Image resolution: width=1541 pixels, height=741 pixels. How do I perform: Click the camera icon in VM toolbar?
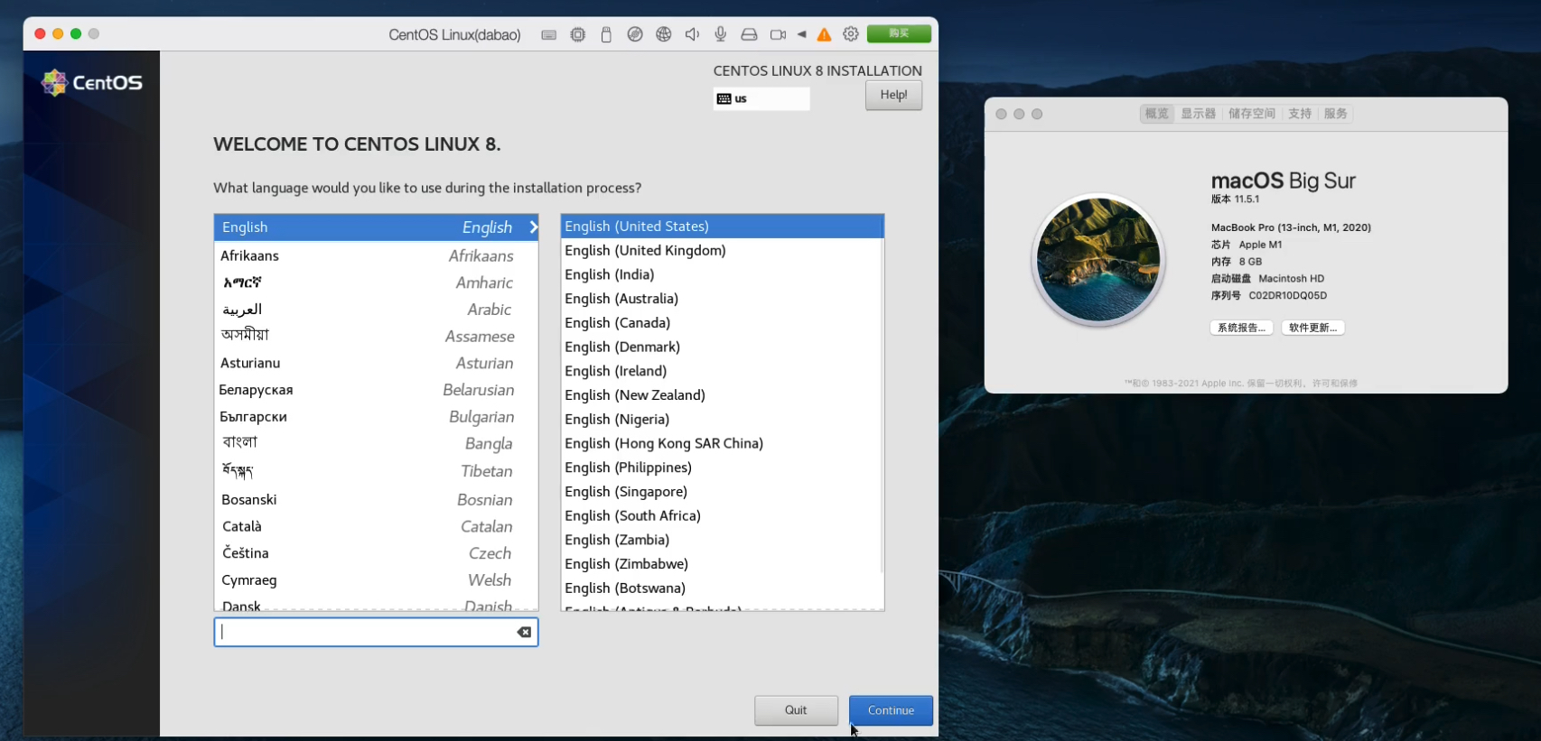tap(778, 34)
